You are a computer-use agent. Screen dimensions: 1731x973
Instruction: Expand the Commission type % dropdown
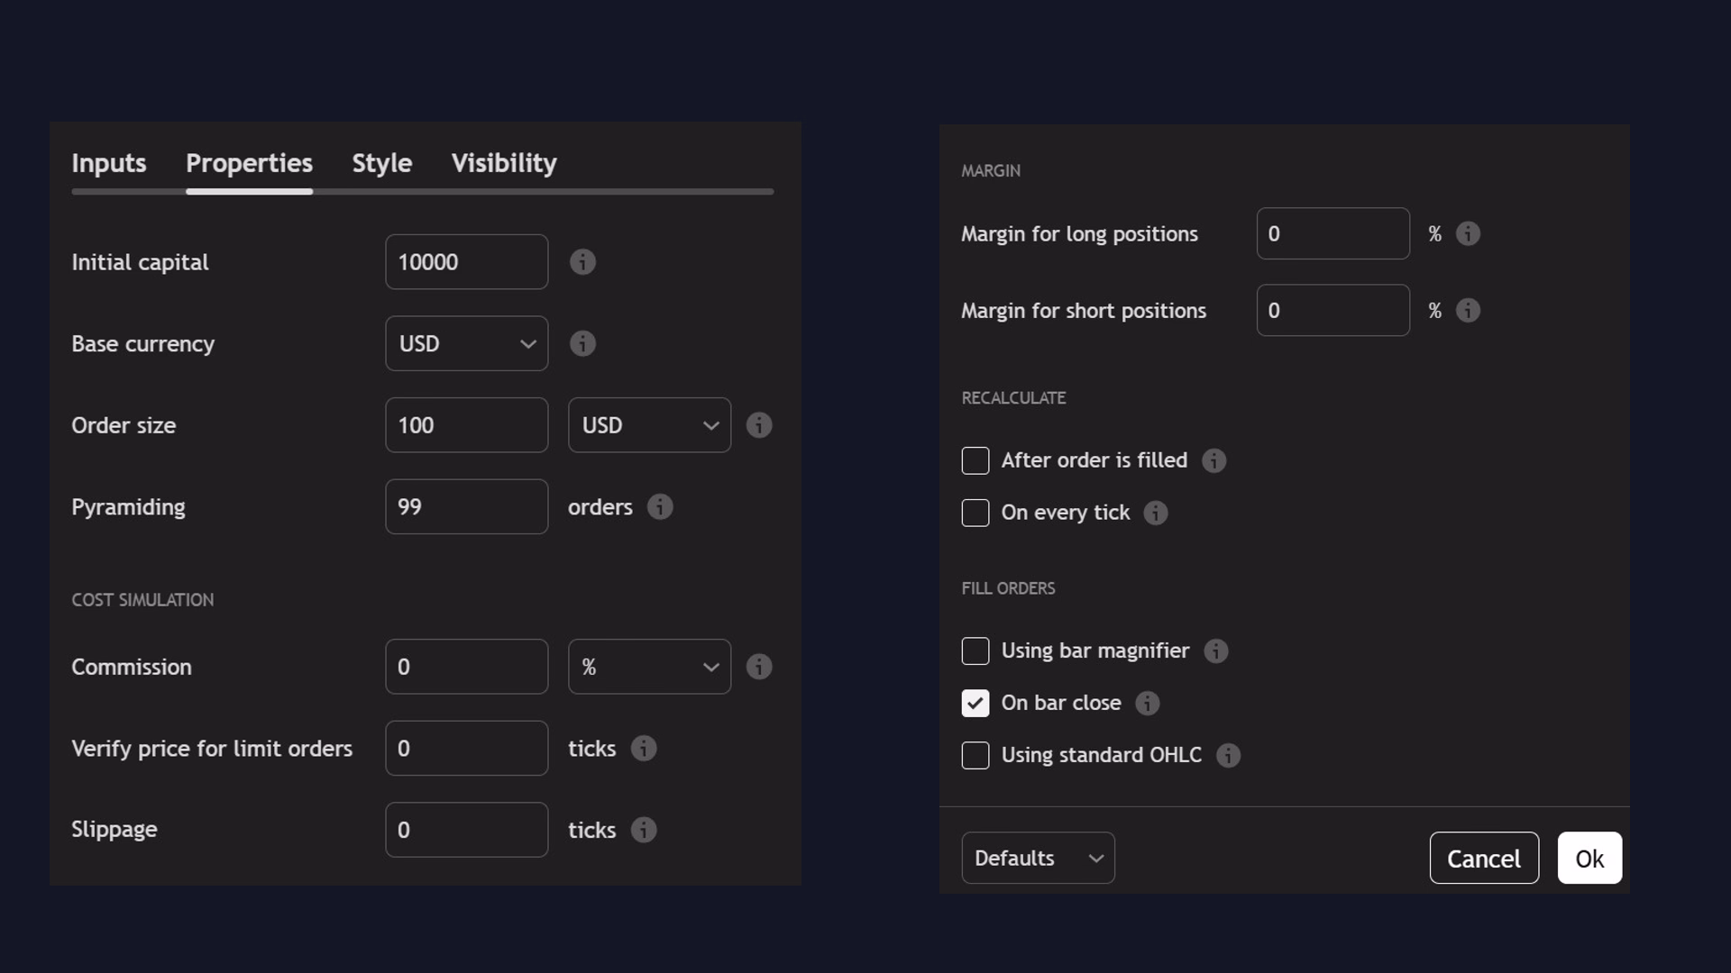click(x=650, y=667)
